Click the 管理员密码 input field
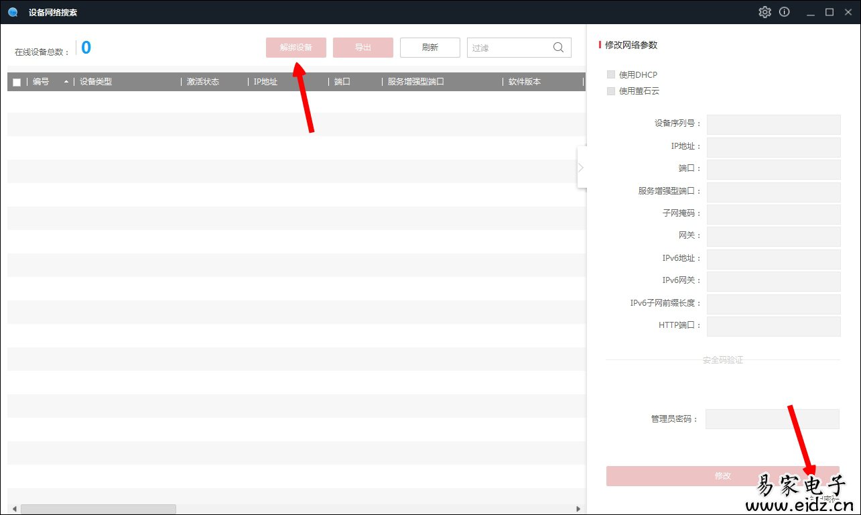The image size is (861, 515). tap(773, 419)
